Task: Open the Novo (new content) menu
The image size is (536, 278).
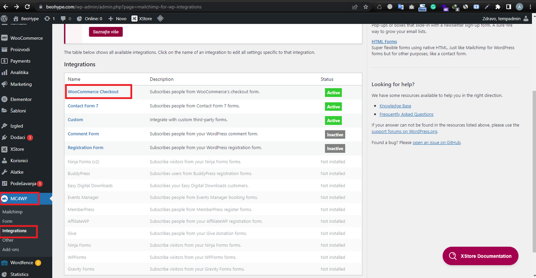Action: pos(117,18)
